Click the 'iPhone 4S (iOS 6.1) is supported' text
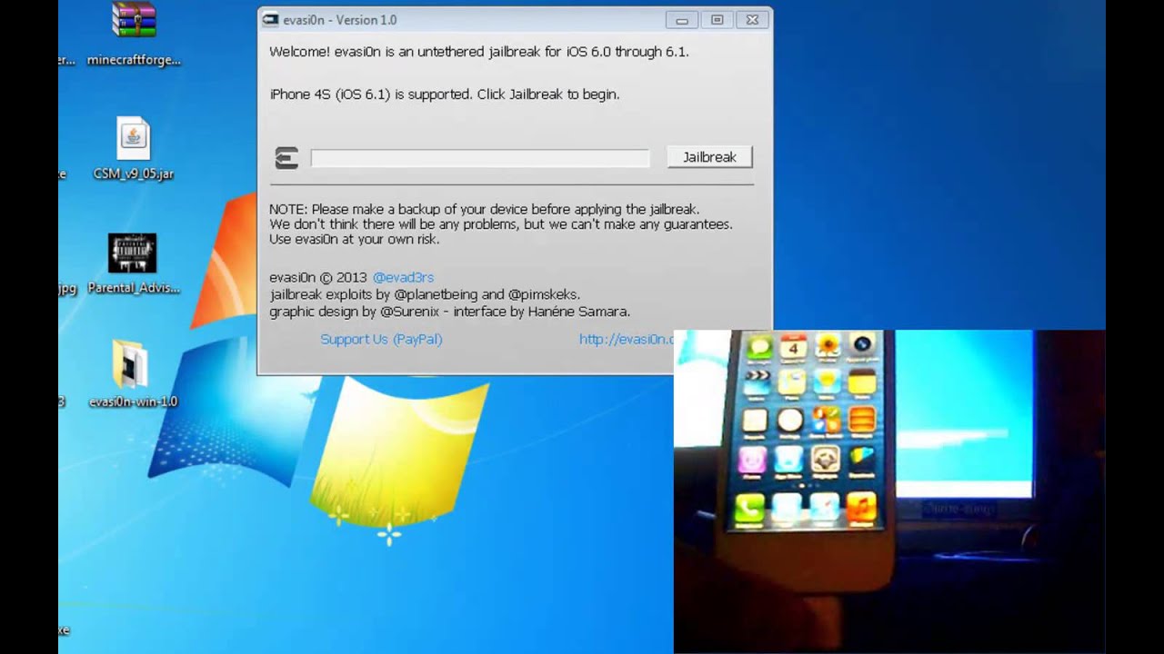 tap(444, 94)
